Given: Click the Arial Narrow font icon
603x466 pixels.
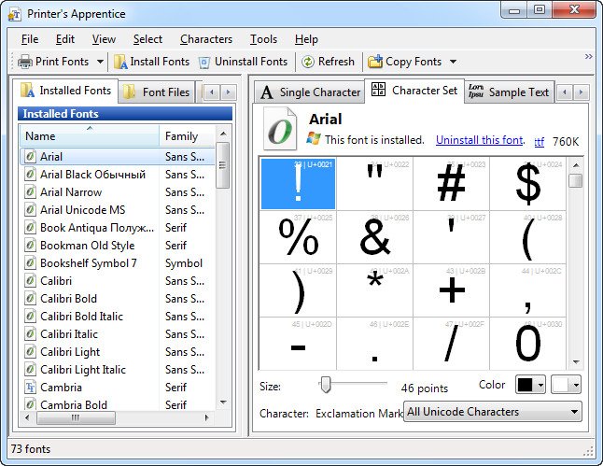Looking at the screenshot, I should click(x=30, y=192).
